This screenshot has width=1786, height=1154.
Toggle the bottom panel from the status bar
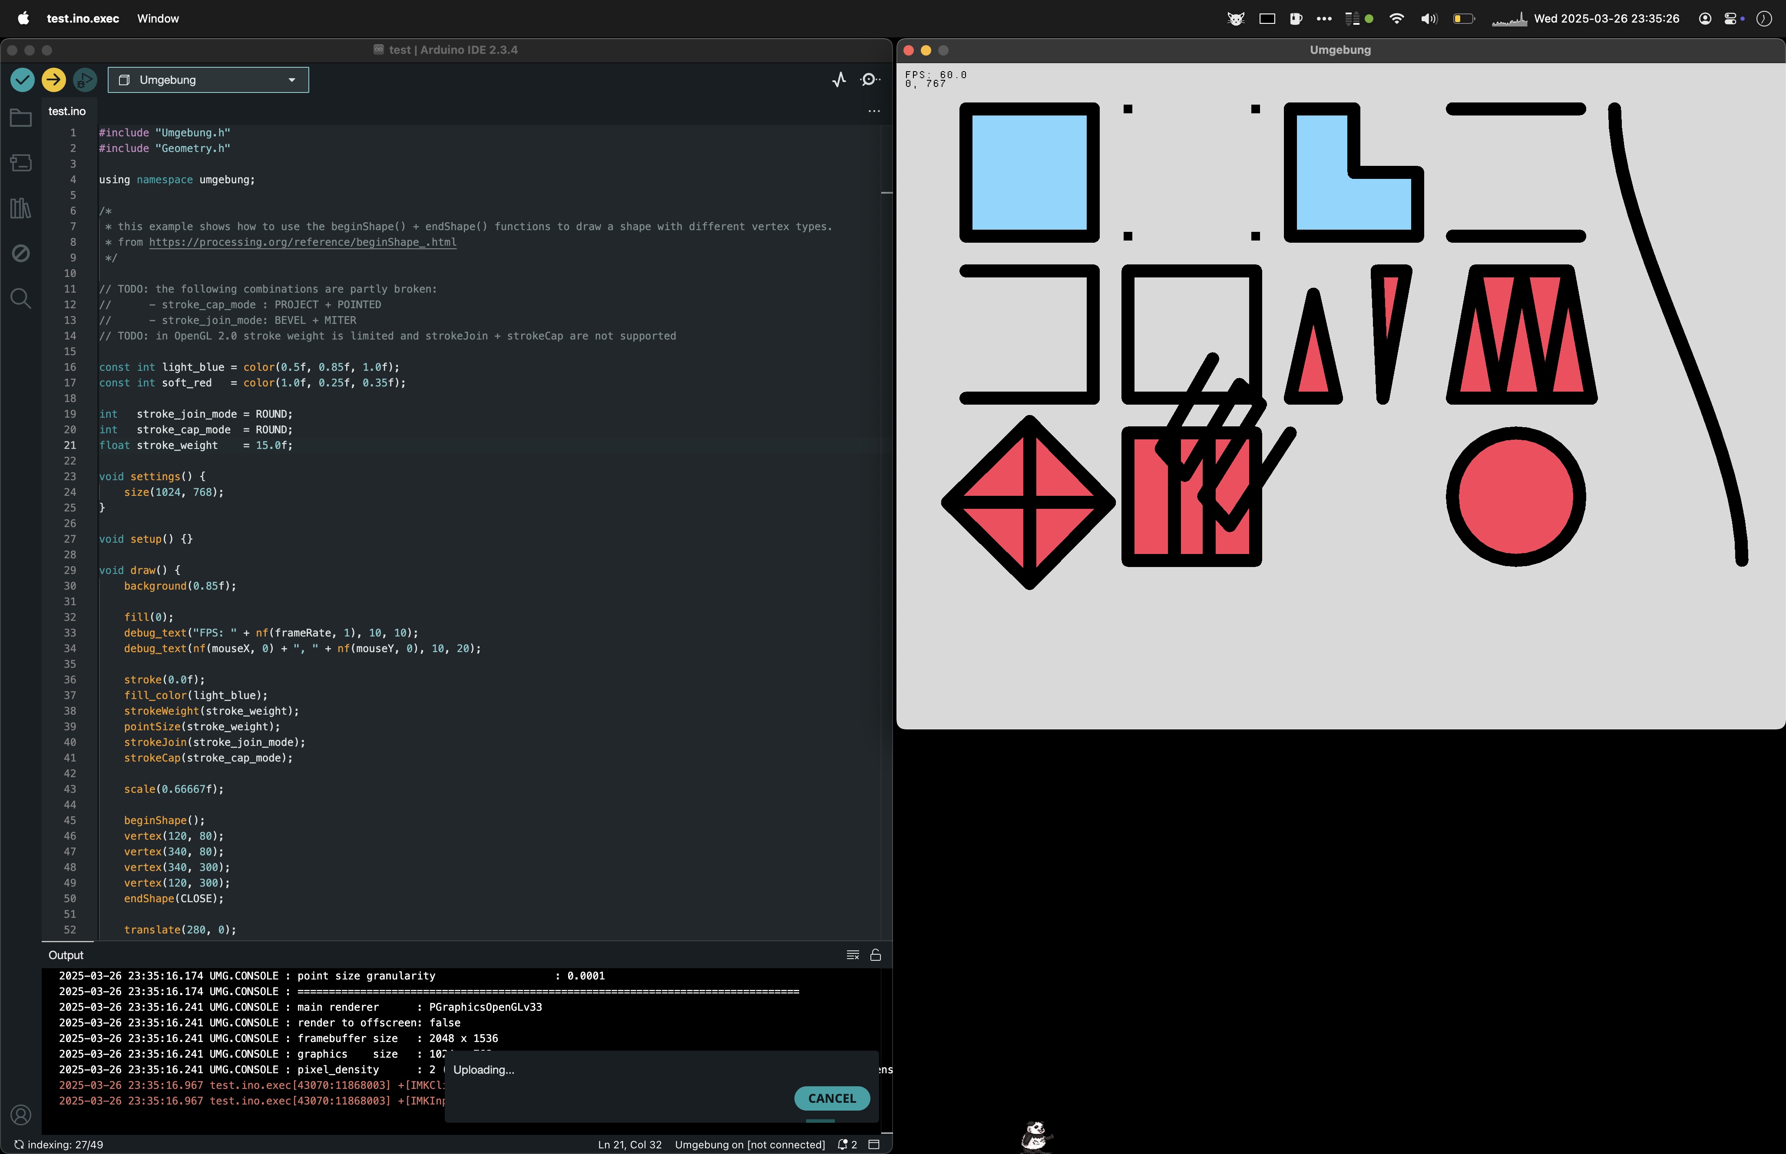pyautogui.click(x=874, y=1144)
